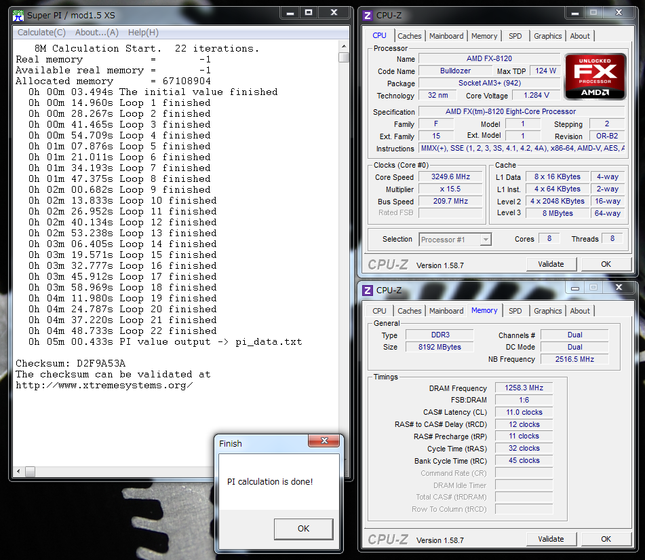The image size is (645, 560).
Task: Select the CPU tab in lower CPU-Z
Action: 379,312
